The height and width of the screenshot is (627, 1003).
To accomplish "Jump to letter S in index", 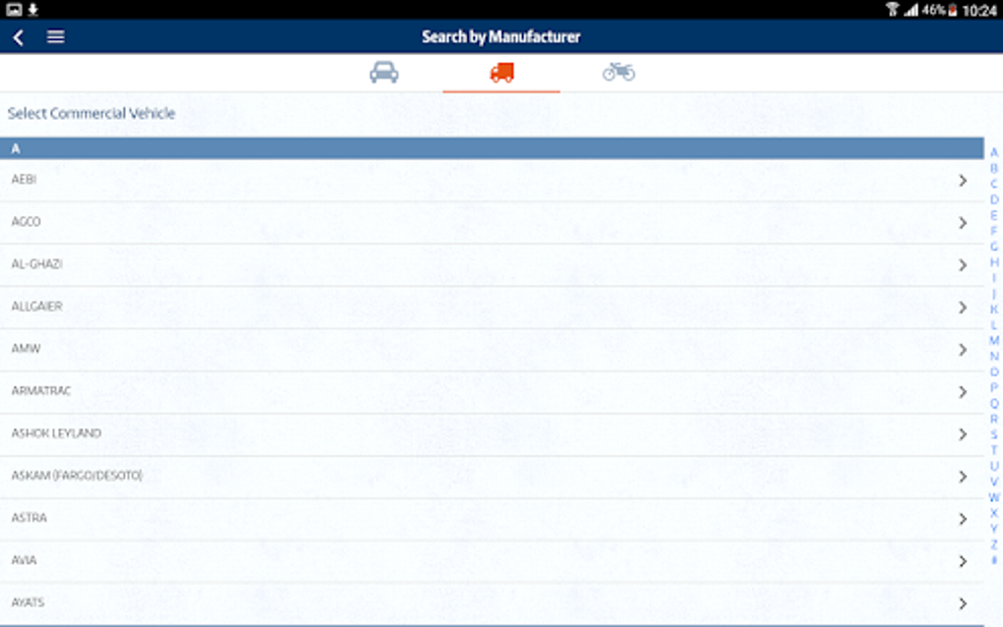I will (x=994, y=434).
